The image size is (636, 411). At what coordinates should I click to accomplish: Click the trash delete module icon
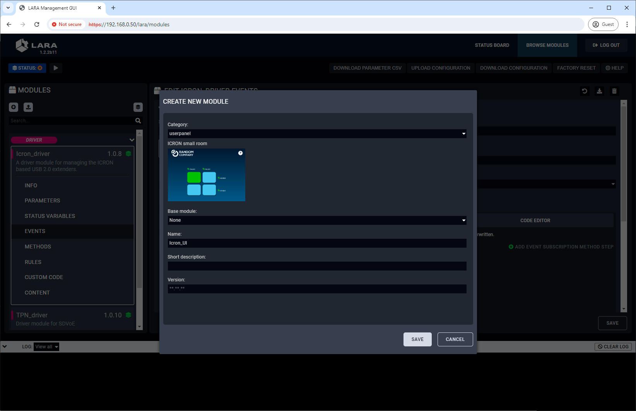[x=614, y=91]
